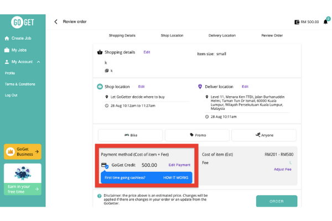The width and height of the screenshot is (332, 221).
Task: Click the GoGet Credit card icon
Action: 105,165
